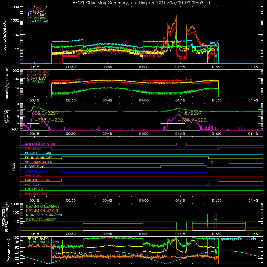Click the yellow bar under the C1.8 flare

pos(173,123)
